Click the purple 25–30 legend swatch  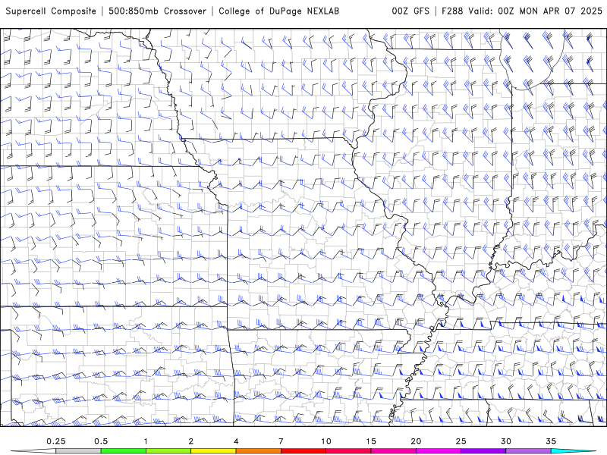[483, 451]
